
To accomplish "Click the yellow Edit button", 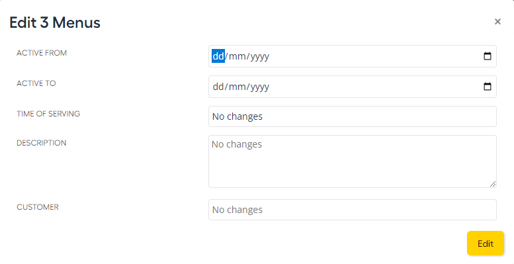I will coord(486,243).
